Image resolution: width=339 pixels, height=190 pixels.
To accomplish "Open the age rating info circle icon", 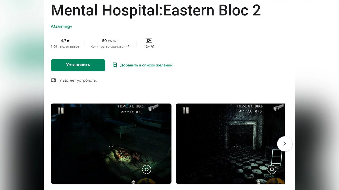I will coord(153,46).
